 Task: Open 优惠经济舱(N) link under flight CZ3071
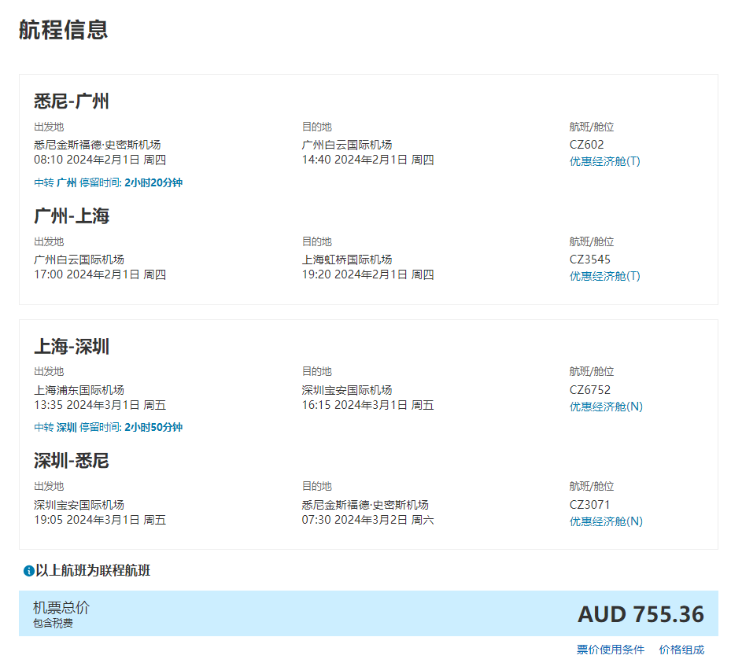pyautogui.click(x=606, y=521)
